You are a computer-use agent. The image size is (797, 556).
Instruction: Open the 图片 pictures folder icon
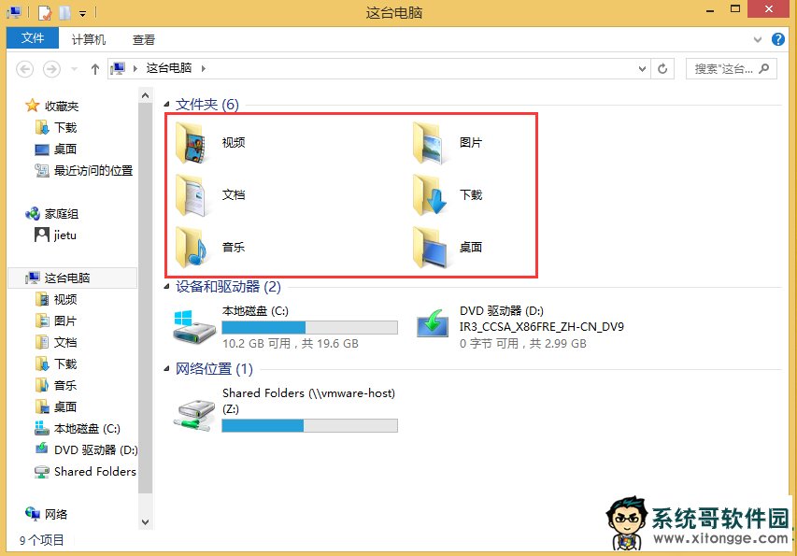click(x=430, y=143)
